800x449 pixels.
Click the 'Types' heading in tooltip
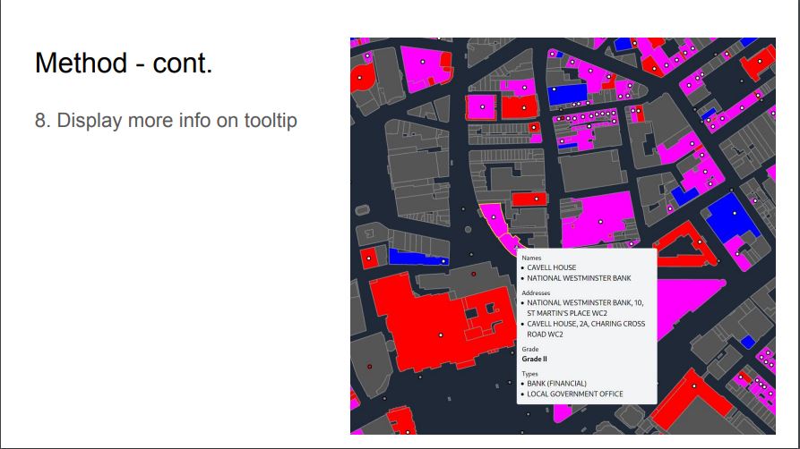point(529,374)
